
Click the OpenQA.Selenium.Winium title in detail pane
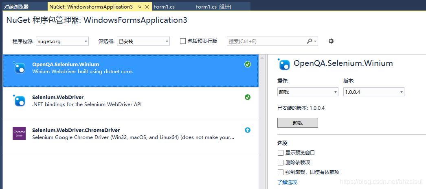pos(343,63)
